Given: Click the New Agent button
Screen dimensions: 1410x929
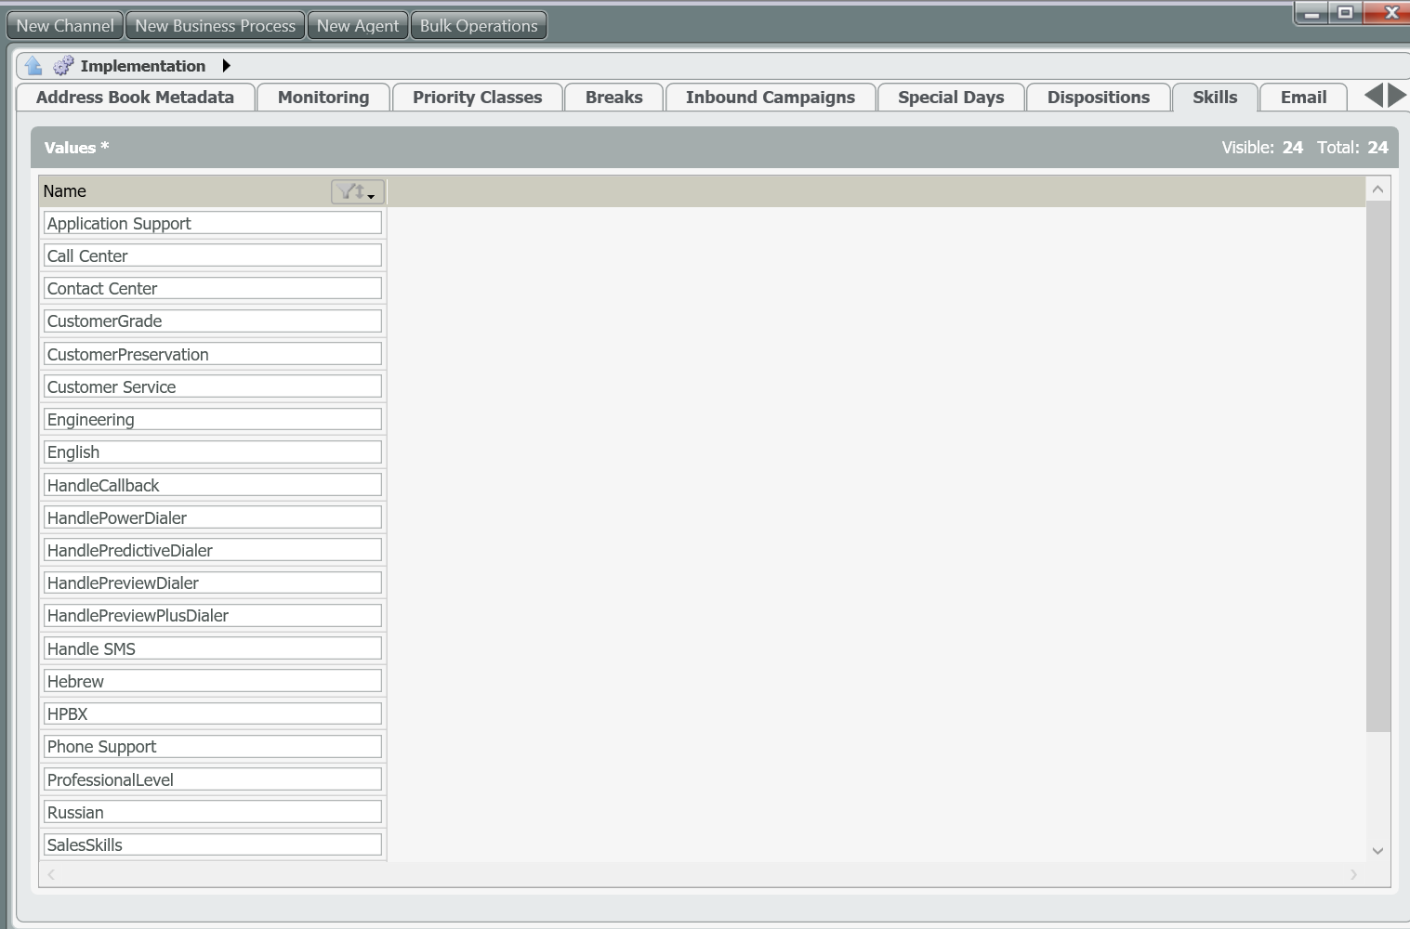Looking at the screenshot, I should (357, 26).
